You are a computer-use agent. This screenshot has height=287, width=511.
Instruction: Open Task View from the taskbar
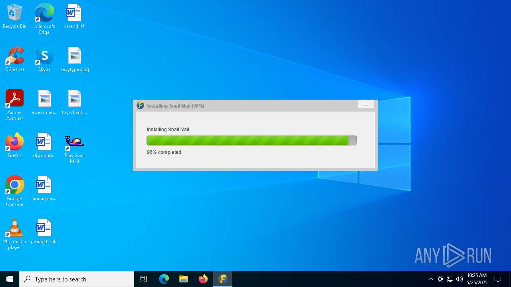click(x=144, y=279)
